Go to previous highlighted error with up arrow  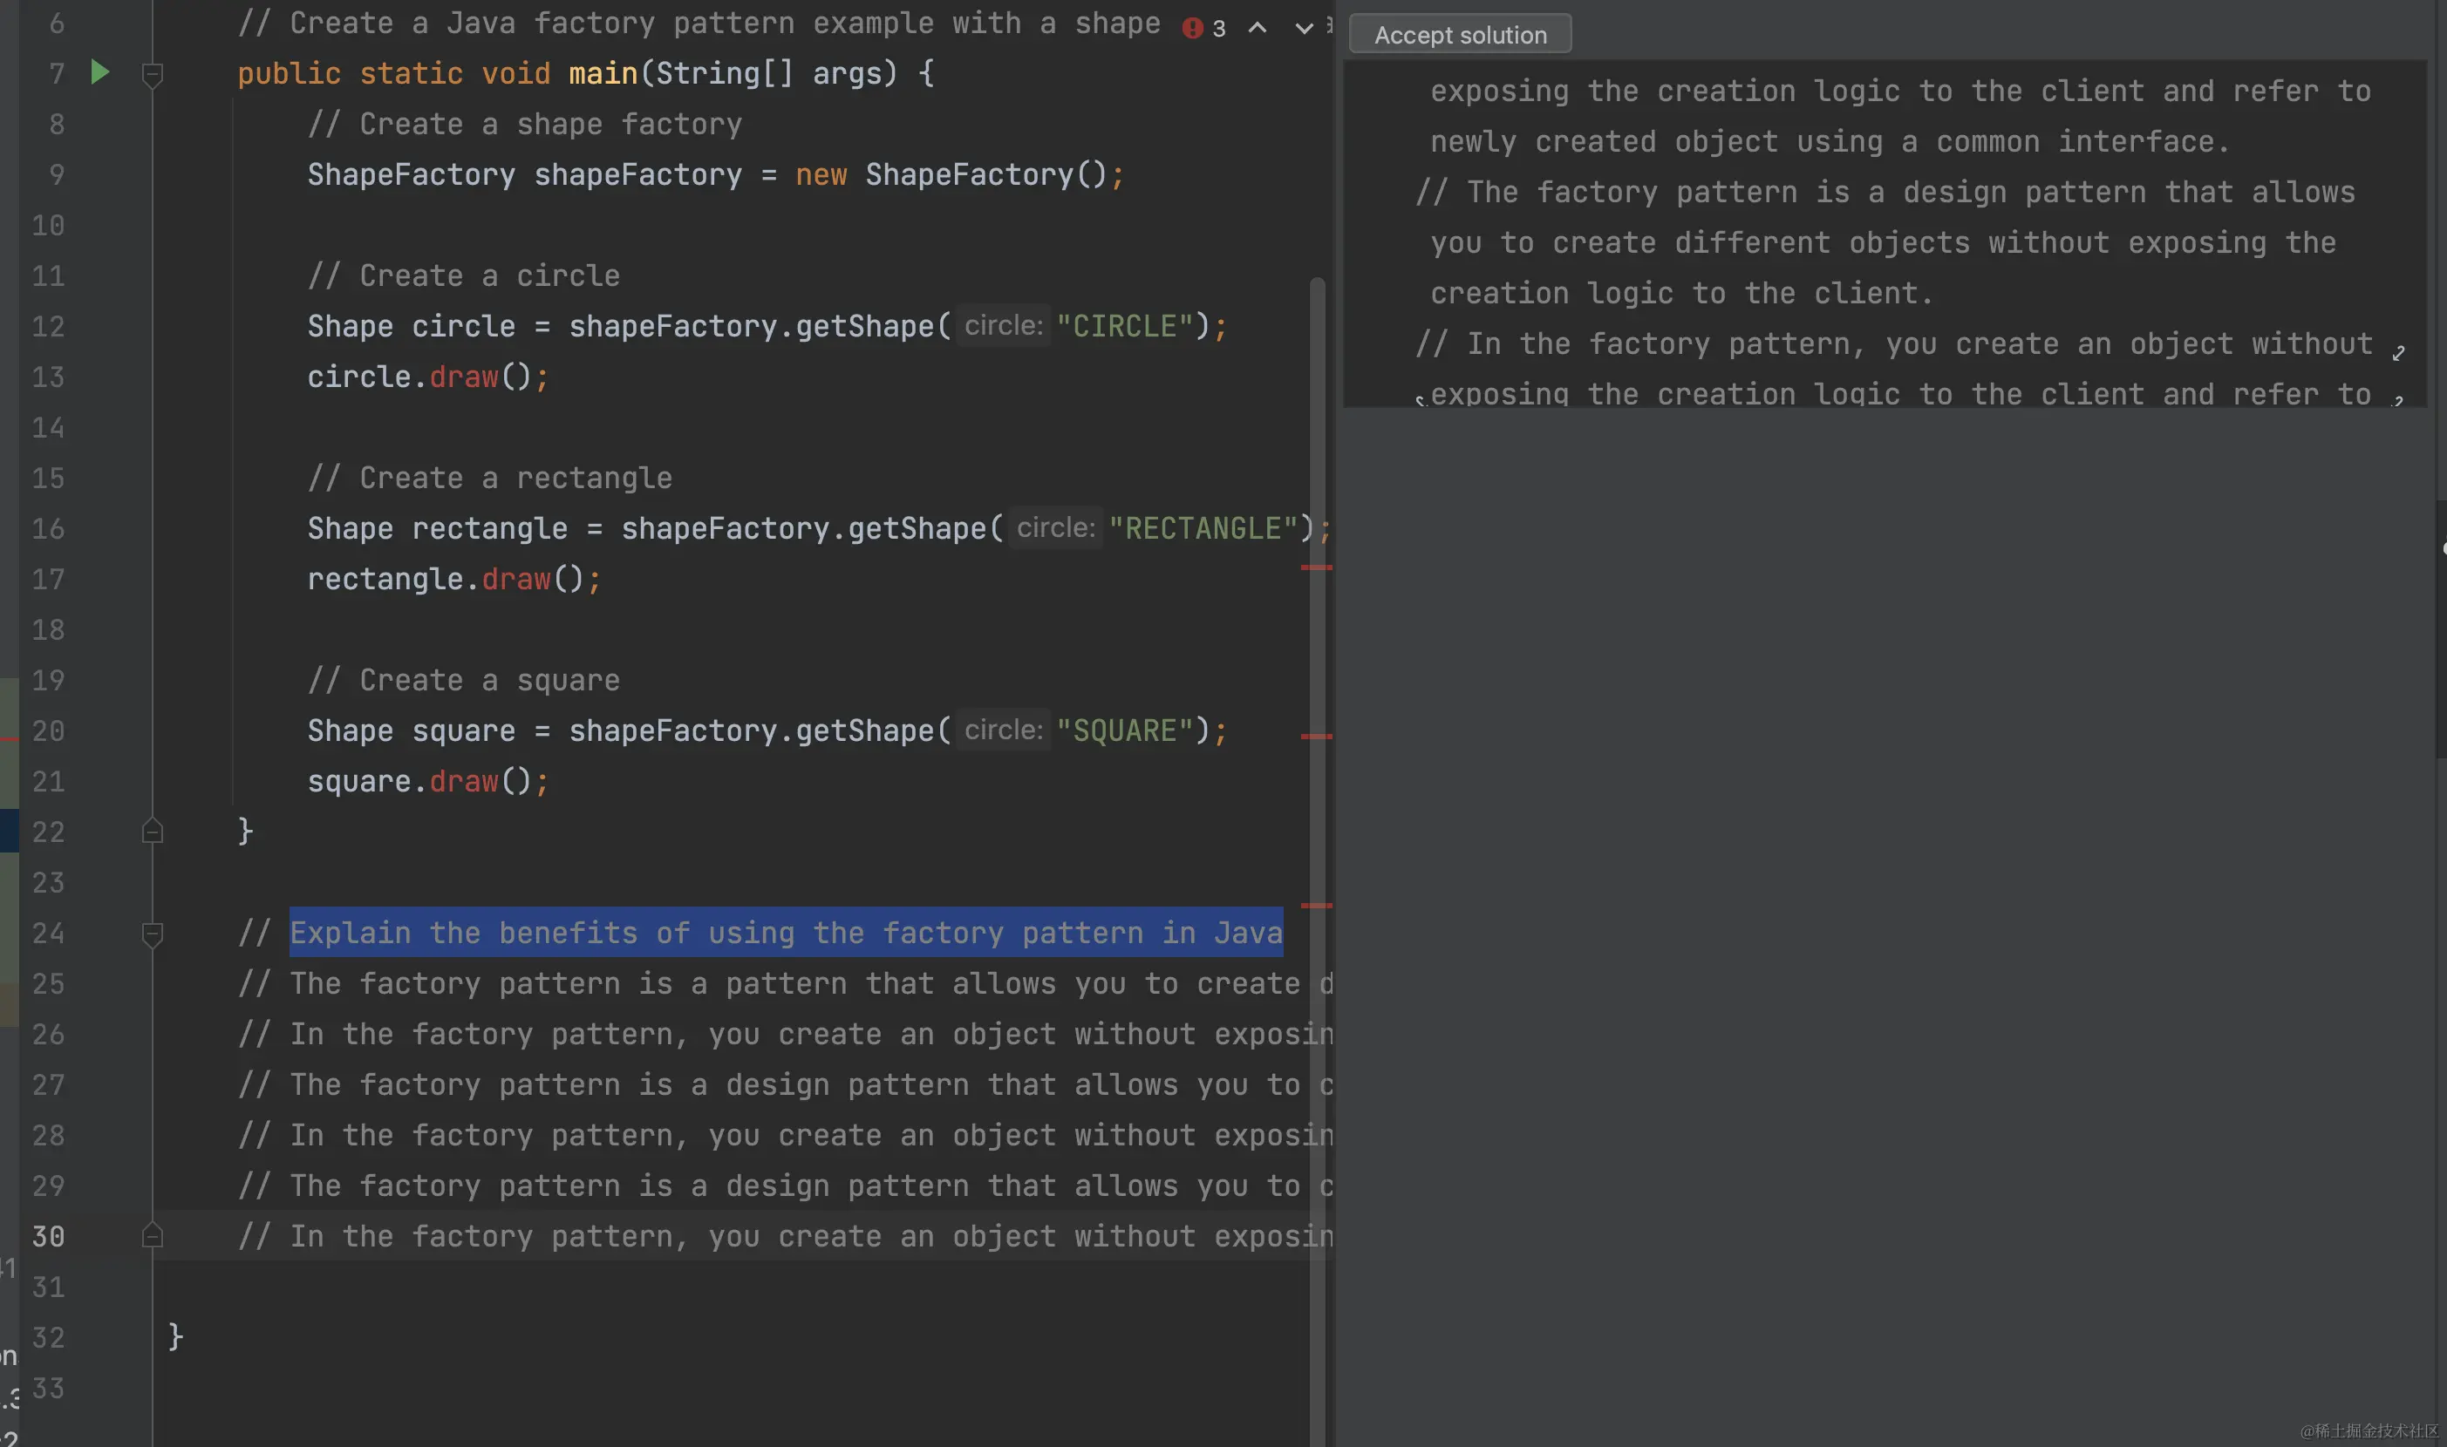point(1258,28)
